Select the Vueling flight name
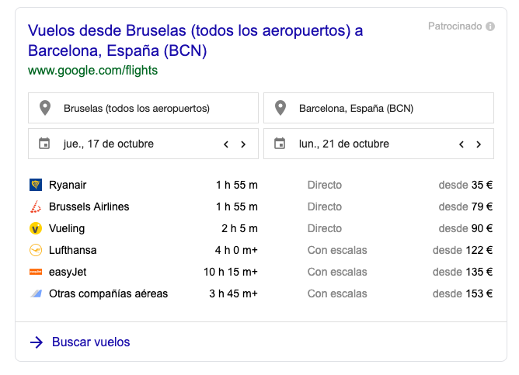 (x=67, y=228)
